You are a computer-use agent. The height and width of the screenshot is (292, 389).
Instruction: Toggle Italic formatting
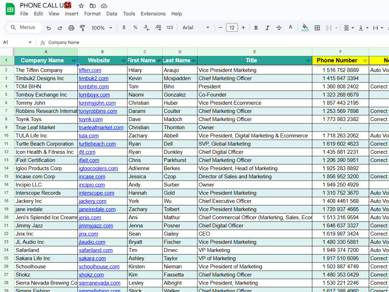(267, 28)
